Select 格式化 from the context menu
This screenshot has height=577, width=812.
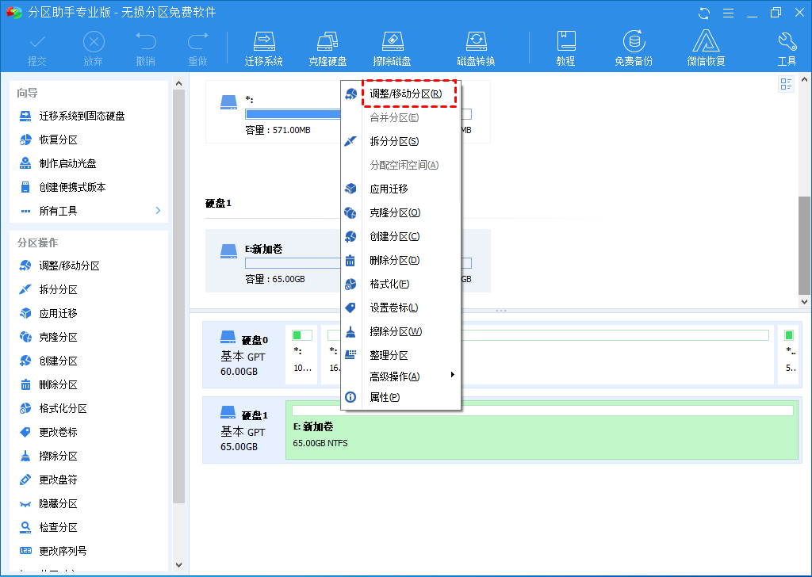click(x=389, y=284)
